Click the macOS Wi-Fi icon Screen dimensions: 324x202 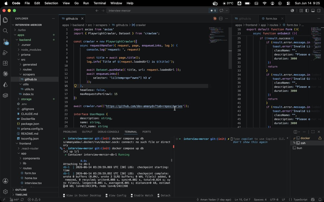click(264, 3)
